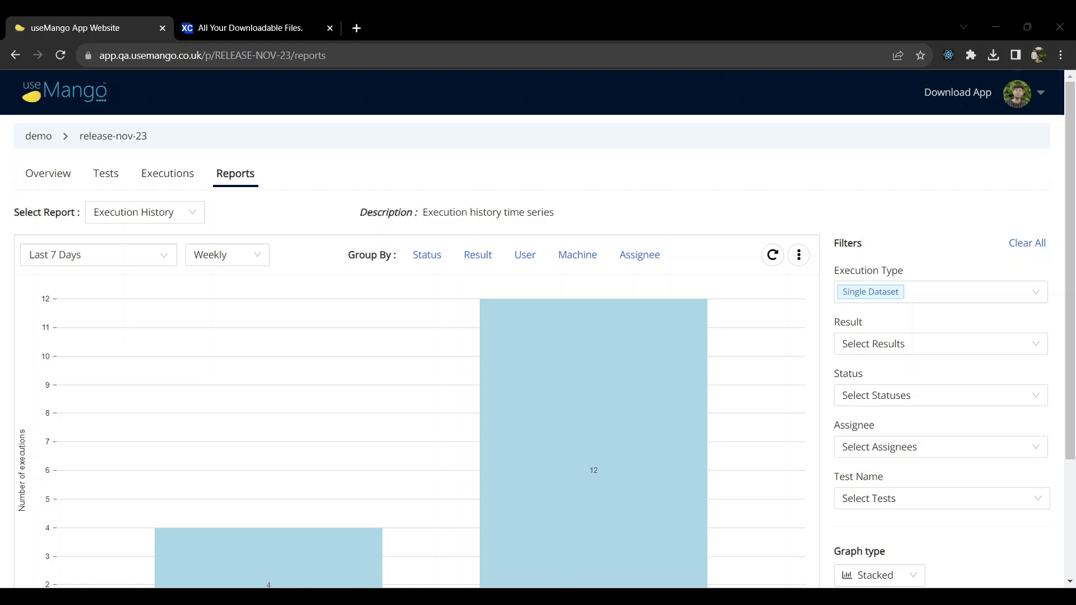Viewport: 1076px width, 605px height.
Task: Open the user avatar profile menu
Action: 1017,93
